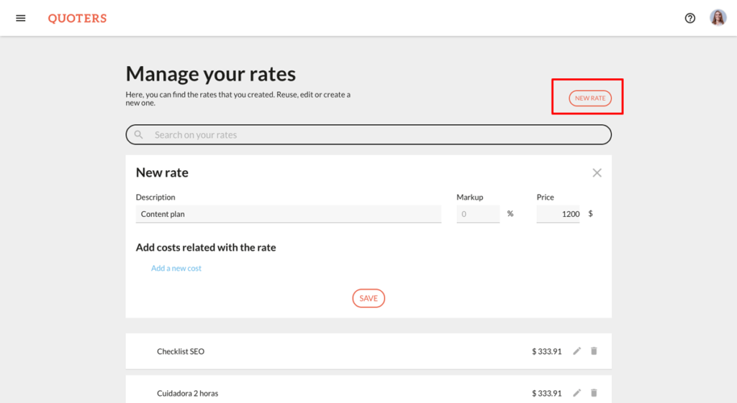The height and width of the screenshot is (403, 737).
Task: Delete the Checklist SEO rate
Action: (594, 351)
